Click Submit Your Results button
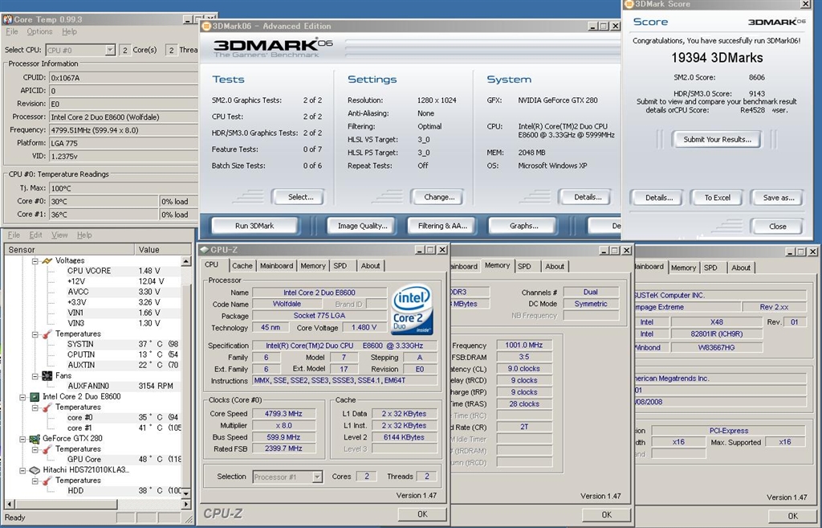822x528 pixels. click(717, 139)
